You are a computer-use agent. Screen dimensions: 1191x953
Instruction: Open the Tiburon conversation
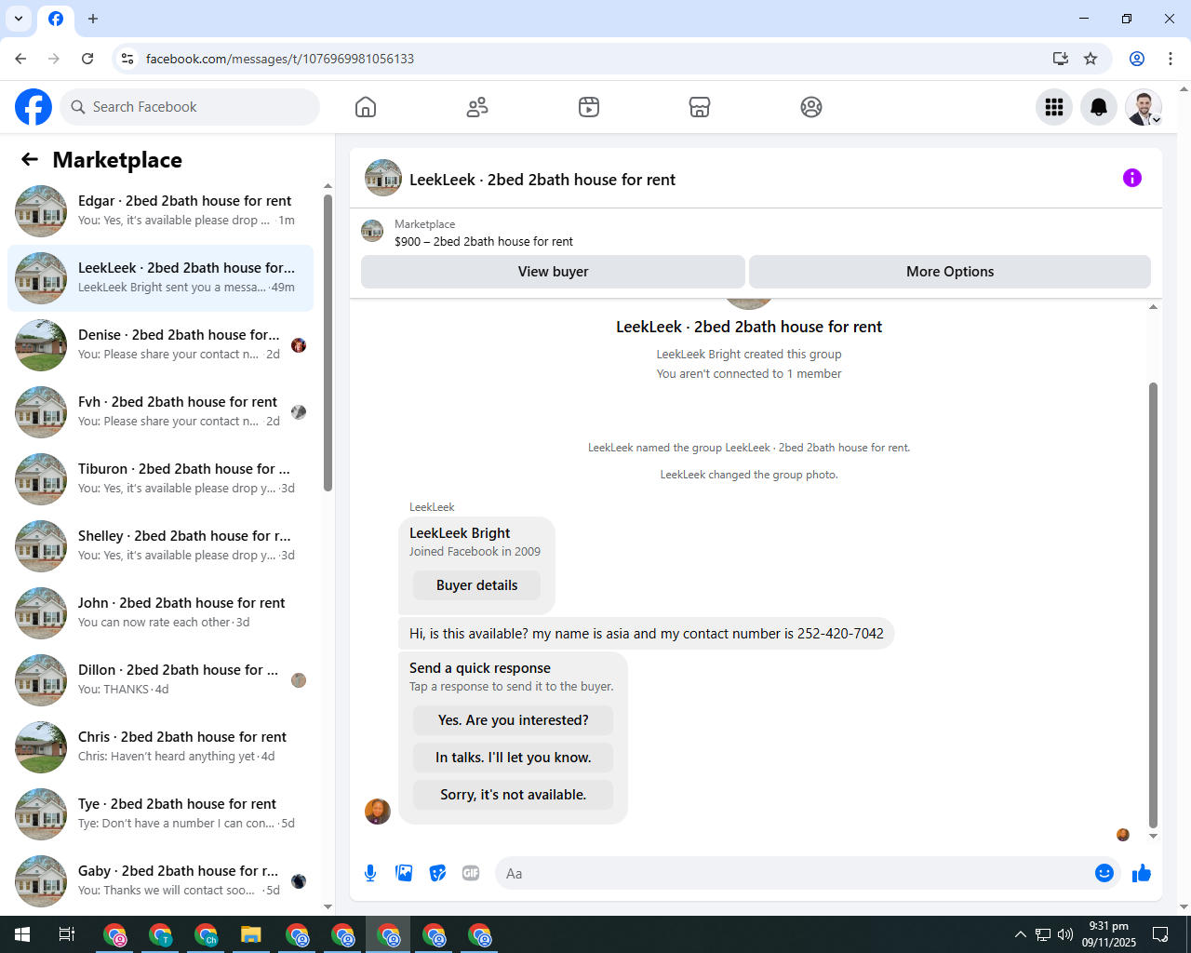tap(160, 479)
